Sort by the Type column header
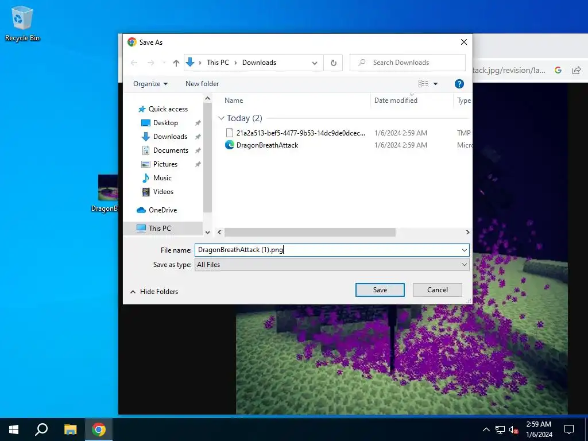The image size is (588, 441). click(463, 100)
